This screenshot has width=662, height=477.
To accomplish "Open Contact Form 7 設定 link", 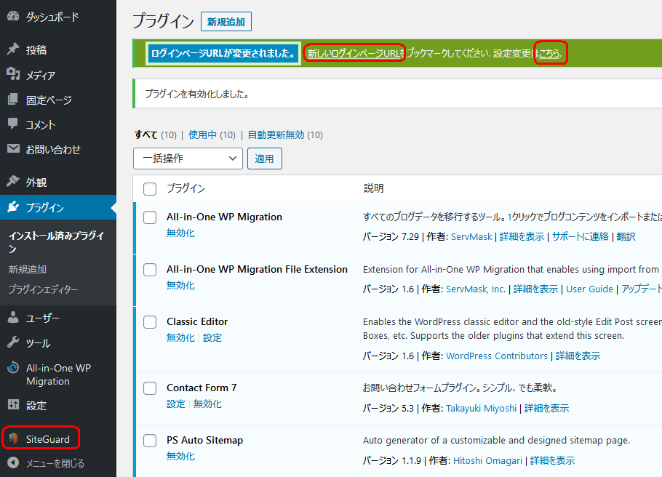I will [176, 404].
